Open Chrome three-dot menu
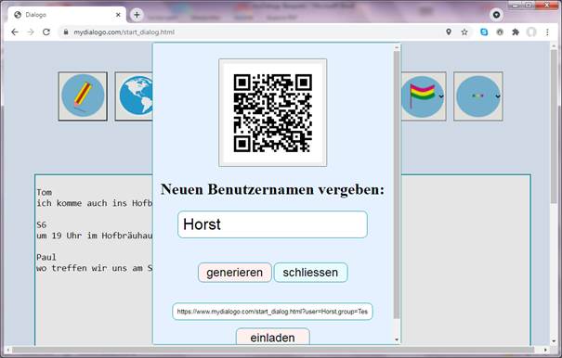The image size is (562, 358). coord(547,32)
